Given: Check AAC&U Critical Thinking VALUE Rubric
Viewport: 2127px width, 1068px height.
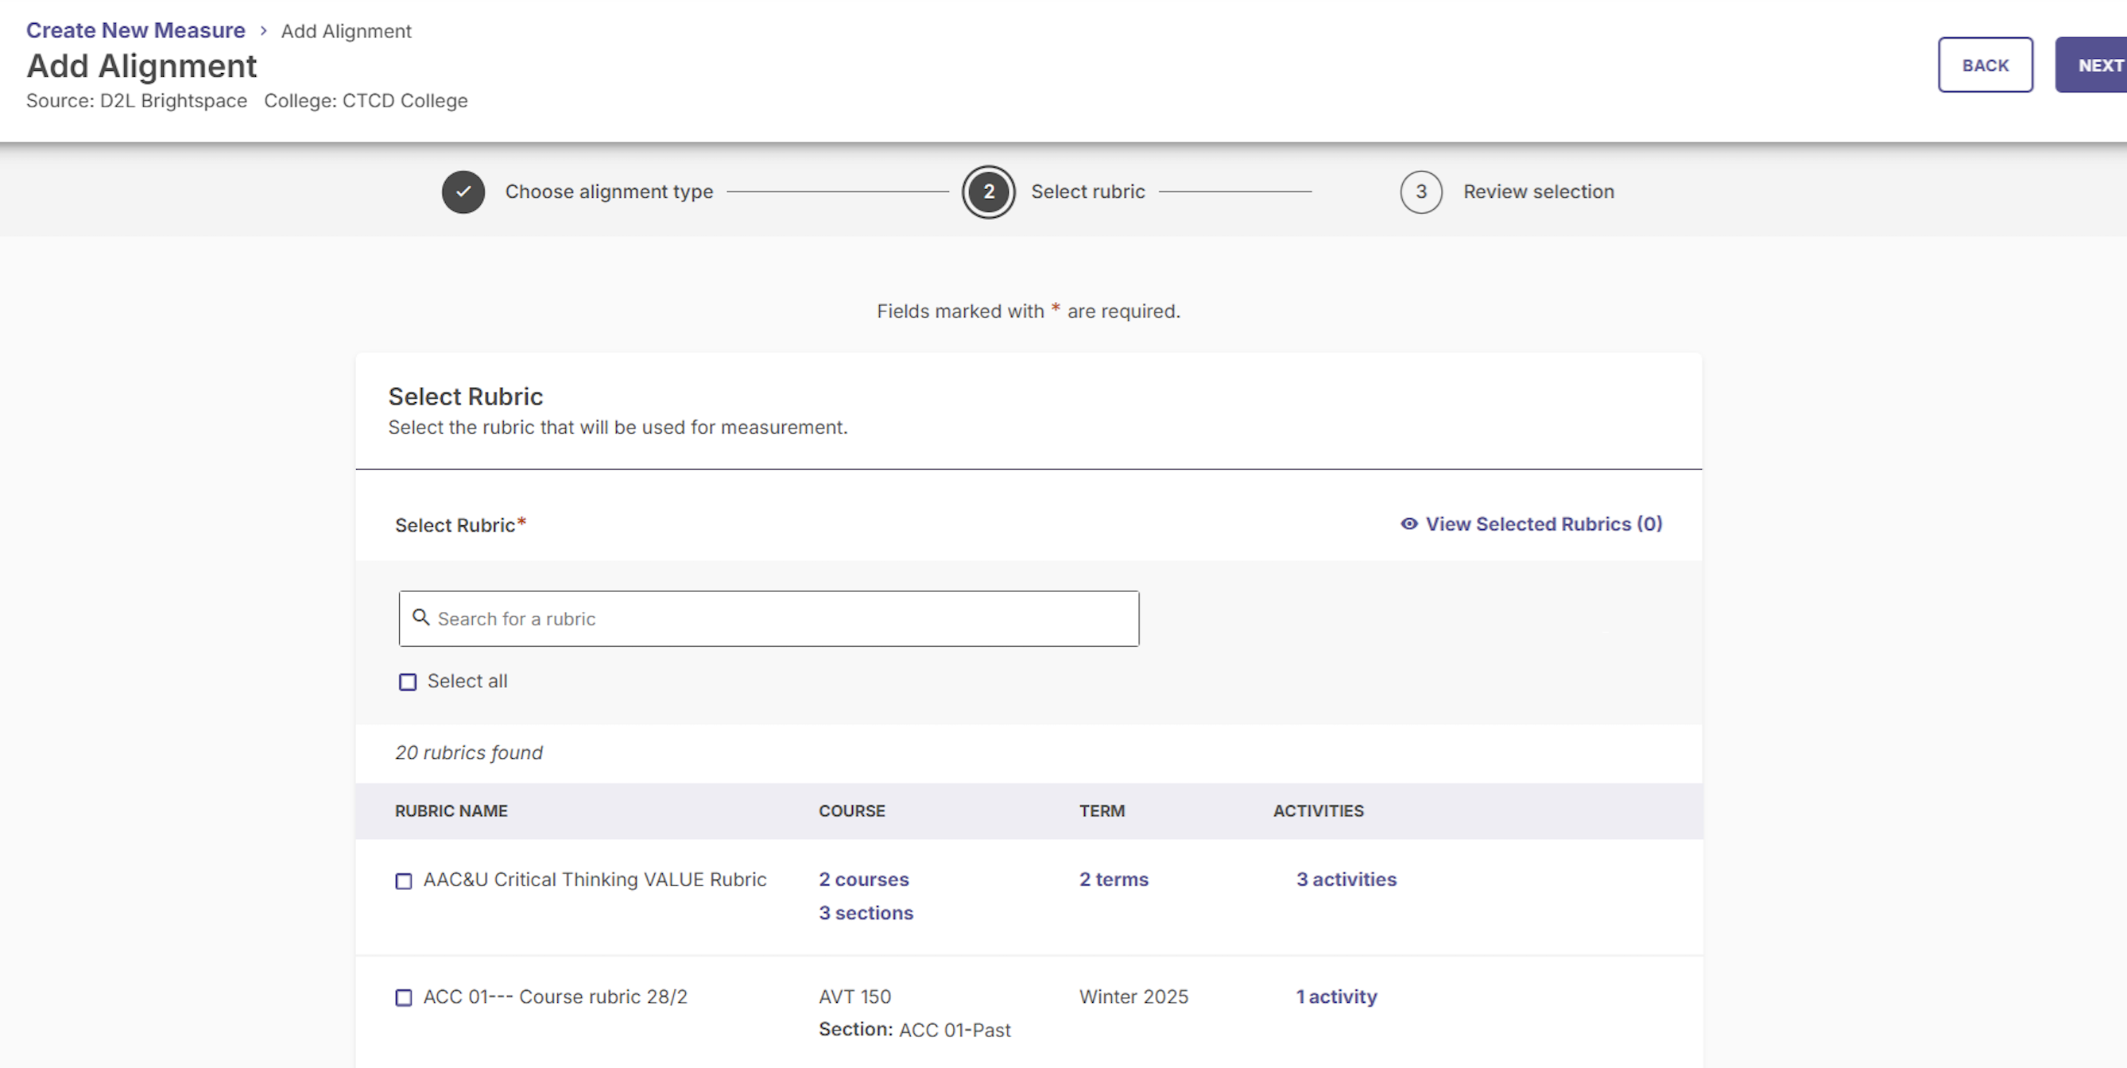Looking at the screenshot, I should click(x=404, y=881).
